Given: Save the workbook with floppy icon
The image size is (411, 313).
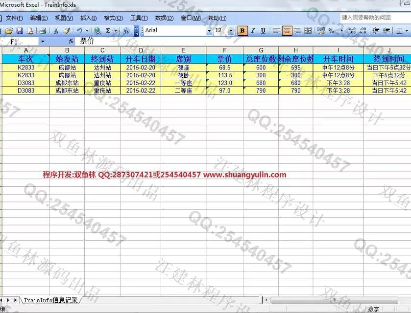Looking at the screenshot, I should pos(20,31).
